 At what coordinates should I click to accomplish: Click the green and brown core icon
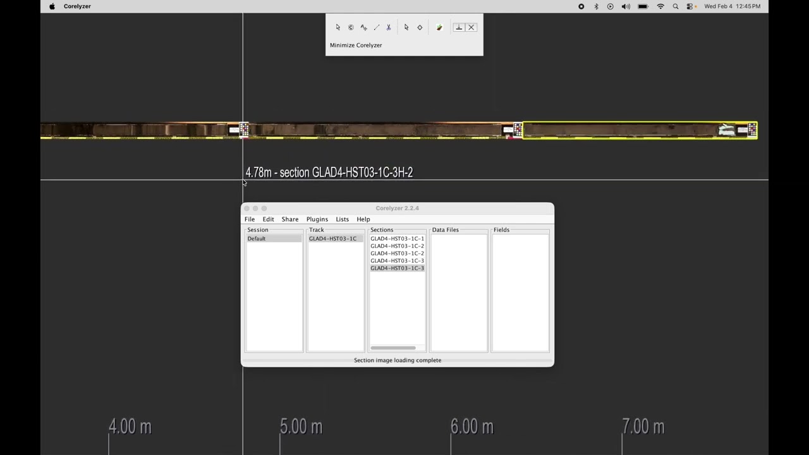coord(439,27)
